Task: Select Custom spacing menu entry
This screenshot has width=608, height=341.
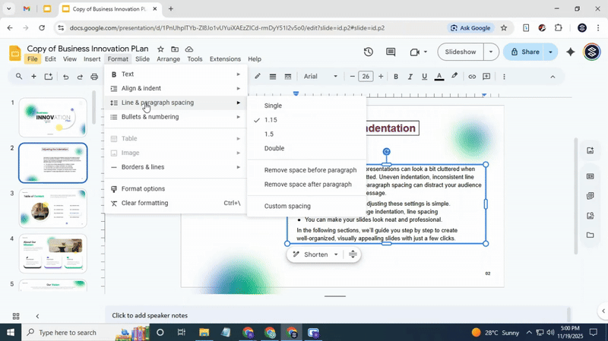Action: 287,206
